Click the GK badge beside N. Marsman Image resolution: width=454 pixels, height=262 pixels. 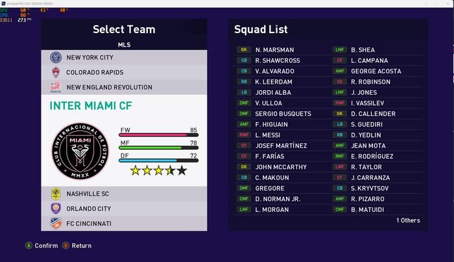click(x=245, y=50)
